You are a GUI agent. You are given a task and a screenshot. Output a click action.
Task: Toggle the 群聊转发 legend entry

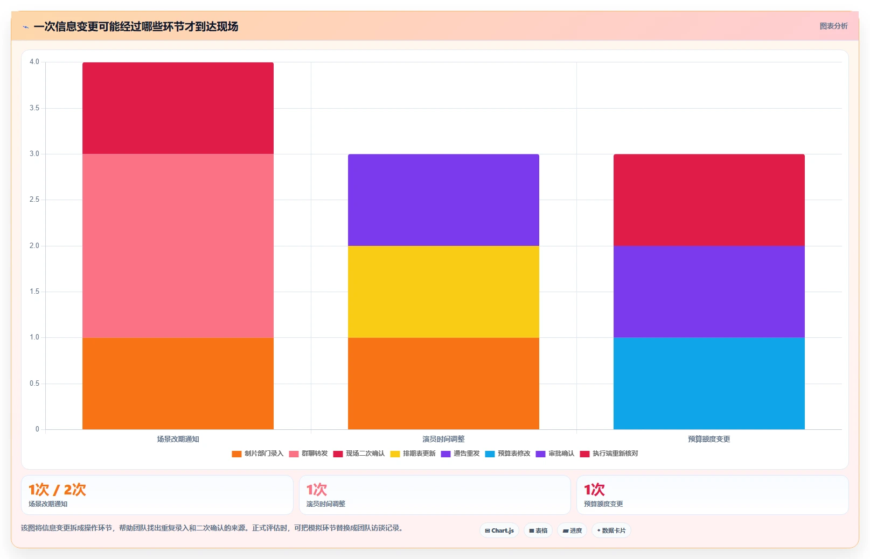tap(308, 454)
